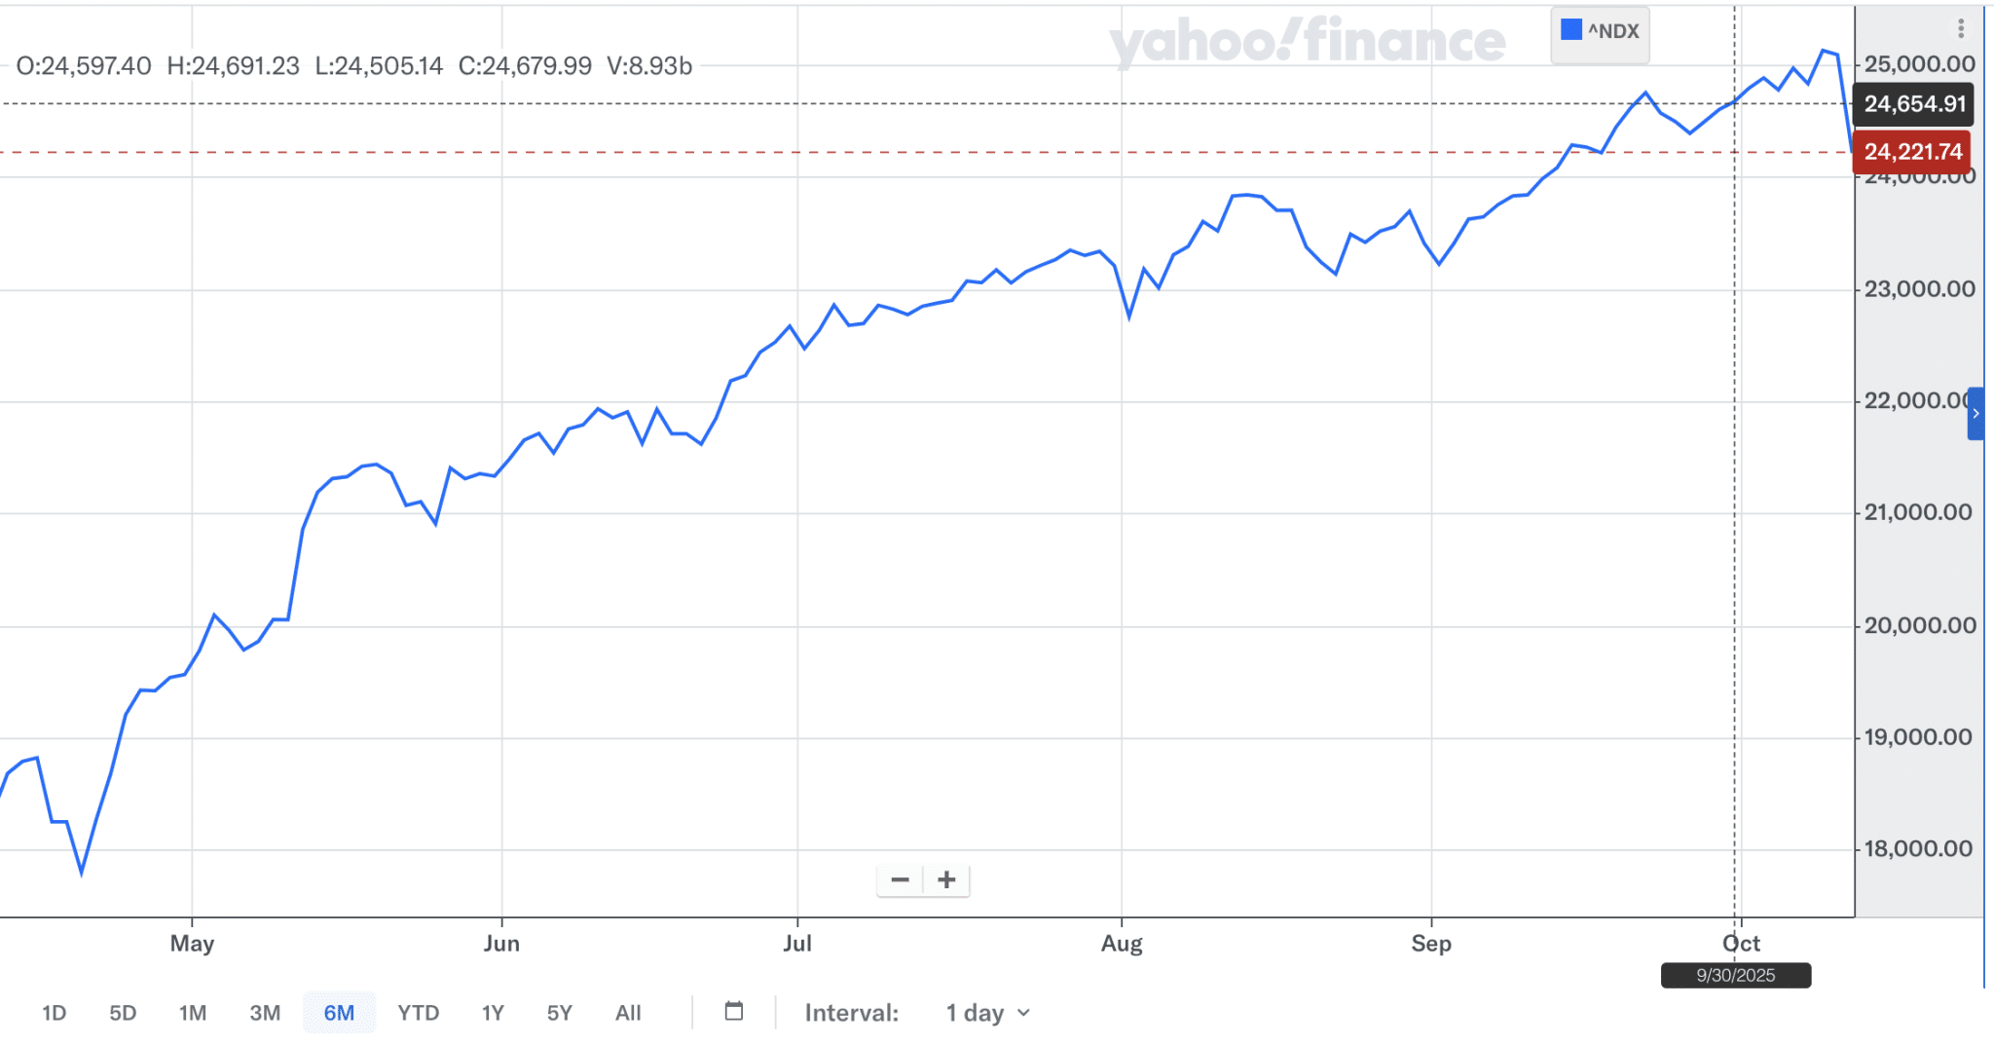The image size is (1994, 1045).
Task: Click the 9/30/2025 date marker
Action: [x=1736, y=975]
